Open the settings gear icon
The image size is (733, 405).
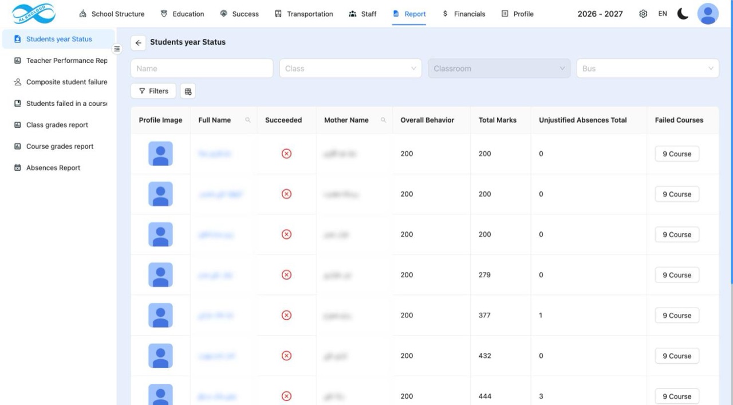tap(644, 14)
